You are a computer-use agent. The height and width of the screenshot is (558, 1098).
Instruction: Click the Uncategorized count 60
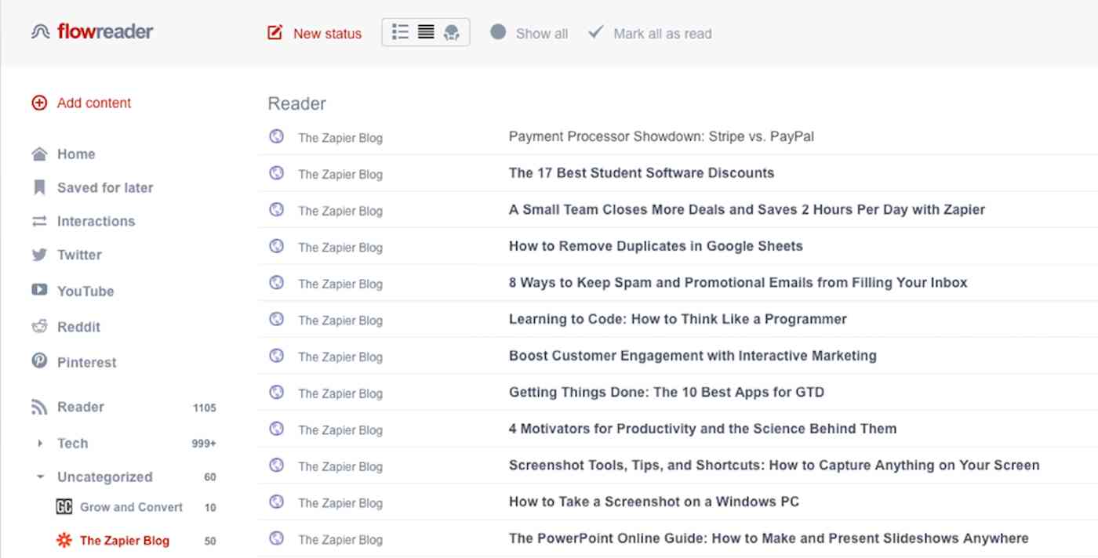(210, 477)
